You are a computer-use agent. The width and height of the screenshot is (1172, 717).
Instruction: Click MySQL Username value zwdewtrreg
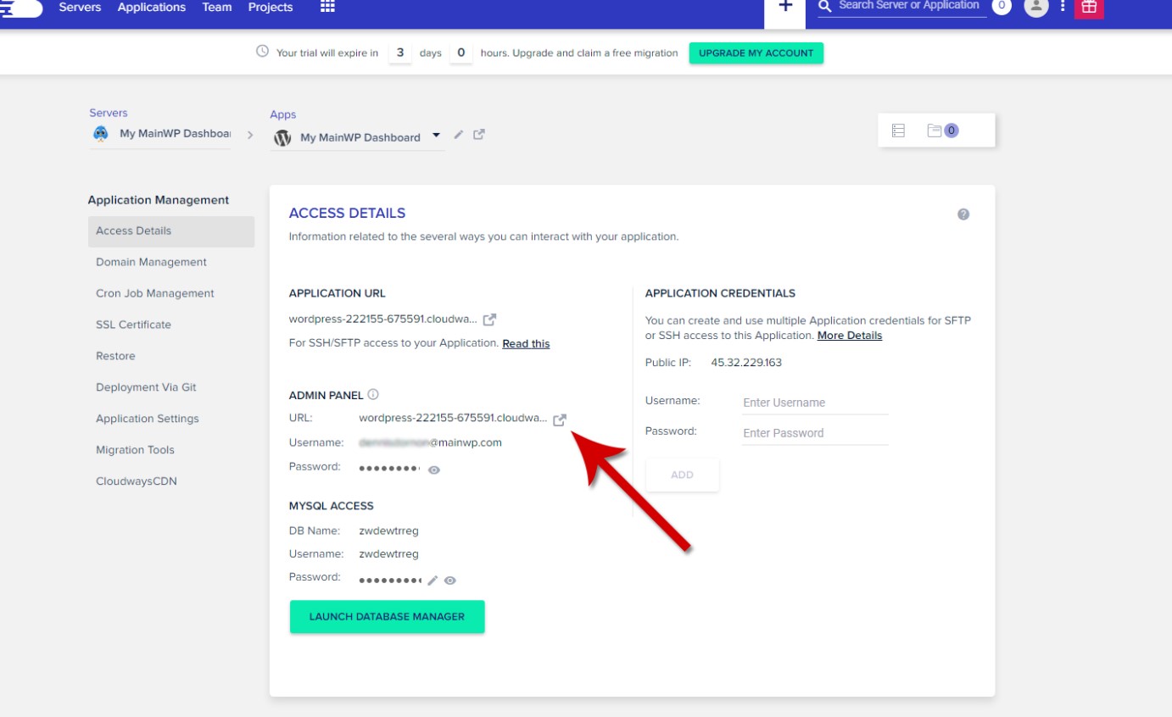(x=388, y=553)
